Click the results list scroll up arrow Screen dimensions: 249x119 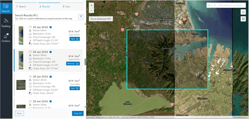pos(85,24)
